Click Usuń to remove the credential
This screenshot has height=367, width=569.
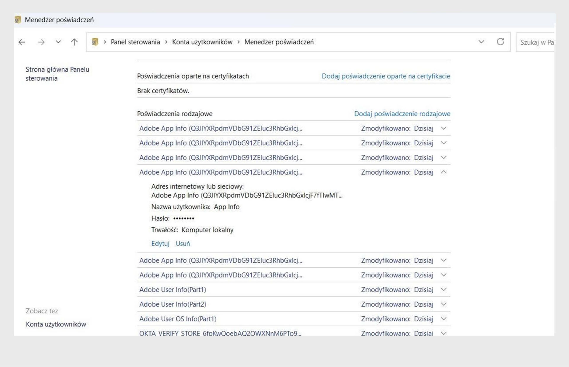click(x=183, y=244)
